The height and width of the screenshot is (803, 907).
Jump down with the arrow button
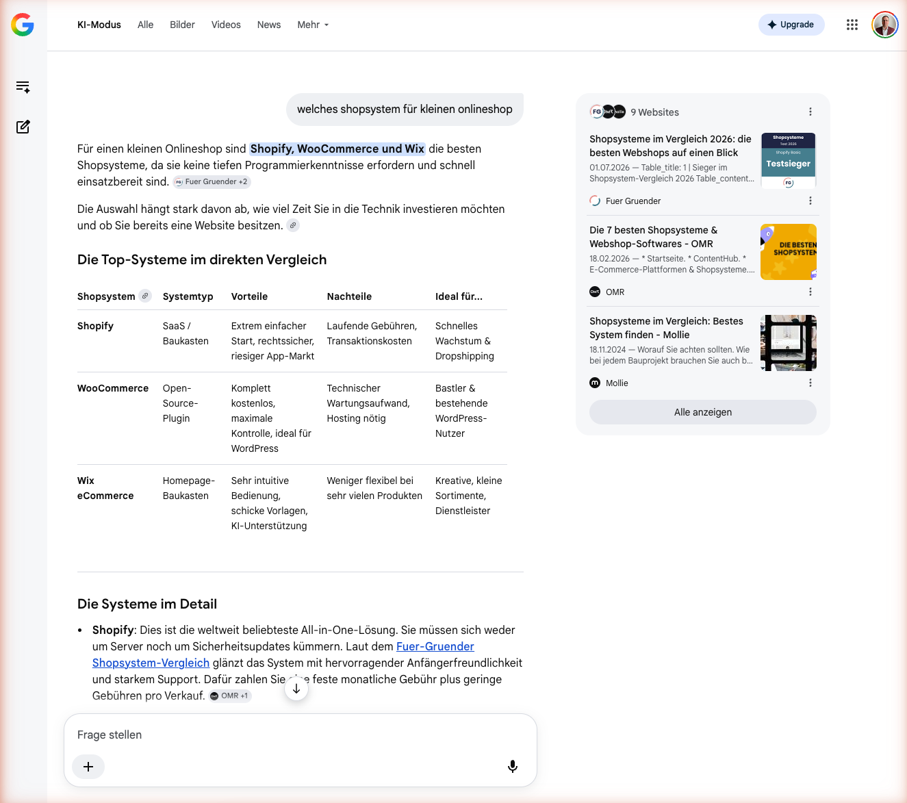coord(296,689)
